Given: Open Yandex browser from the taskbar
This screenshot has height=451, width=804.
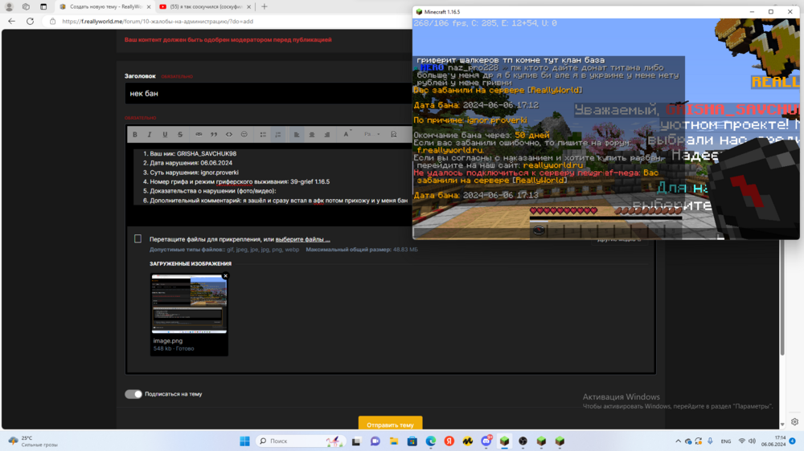Looking at the screenshot, I should click(x=449, y=441).
